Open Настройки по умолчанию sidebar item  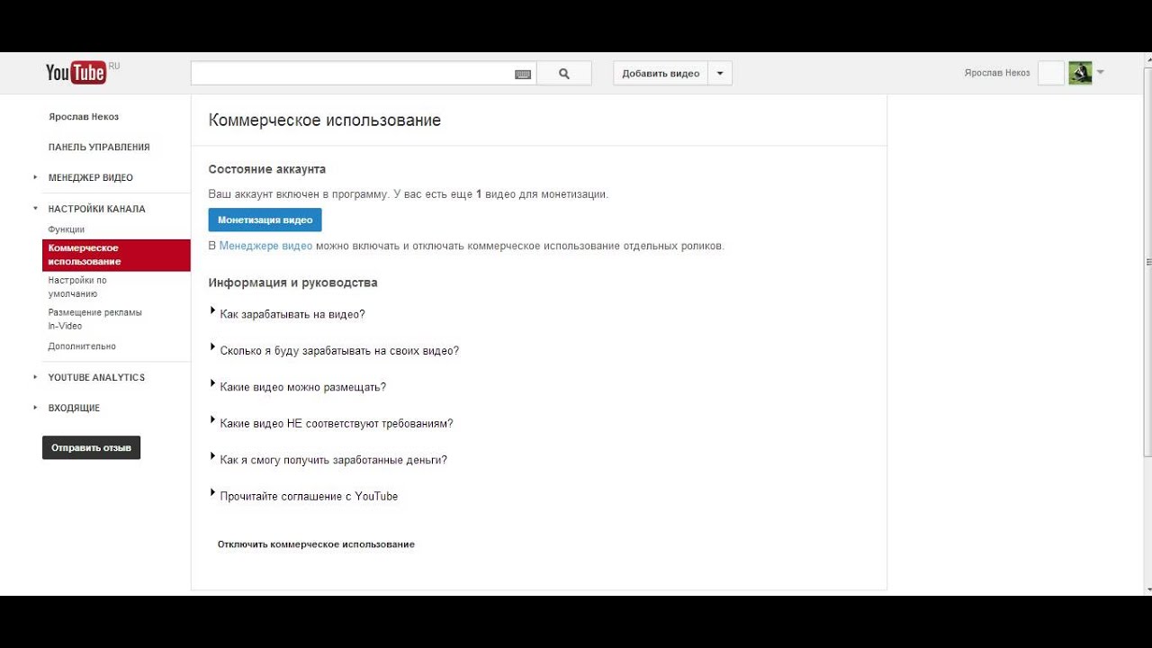[x=77, y=287]
